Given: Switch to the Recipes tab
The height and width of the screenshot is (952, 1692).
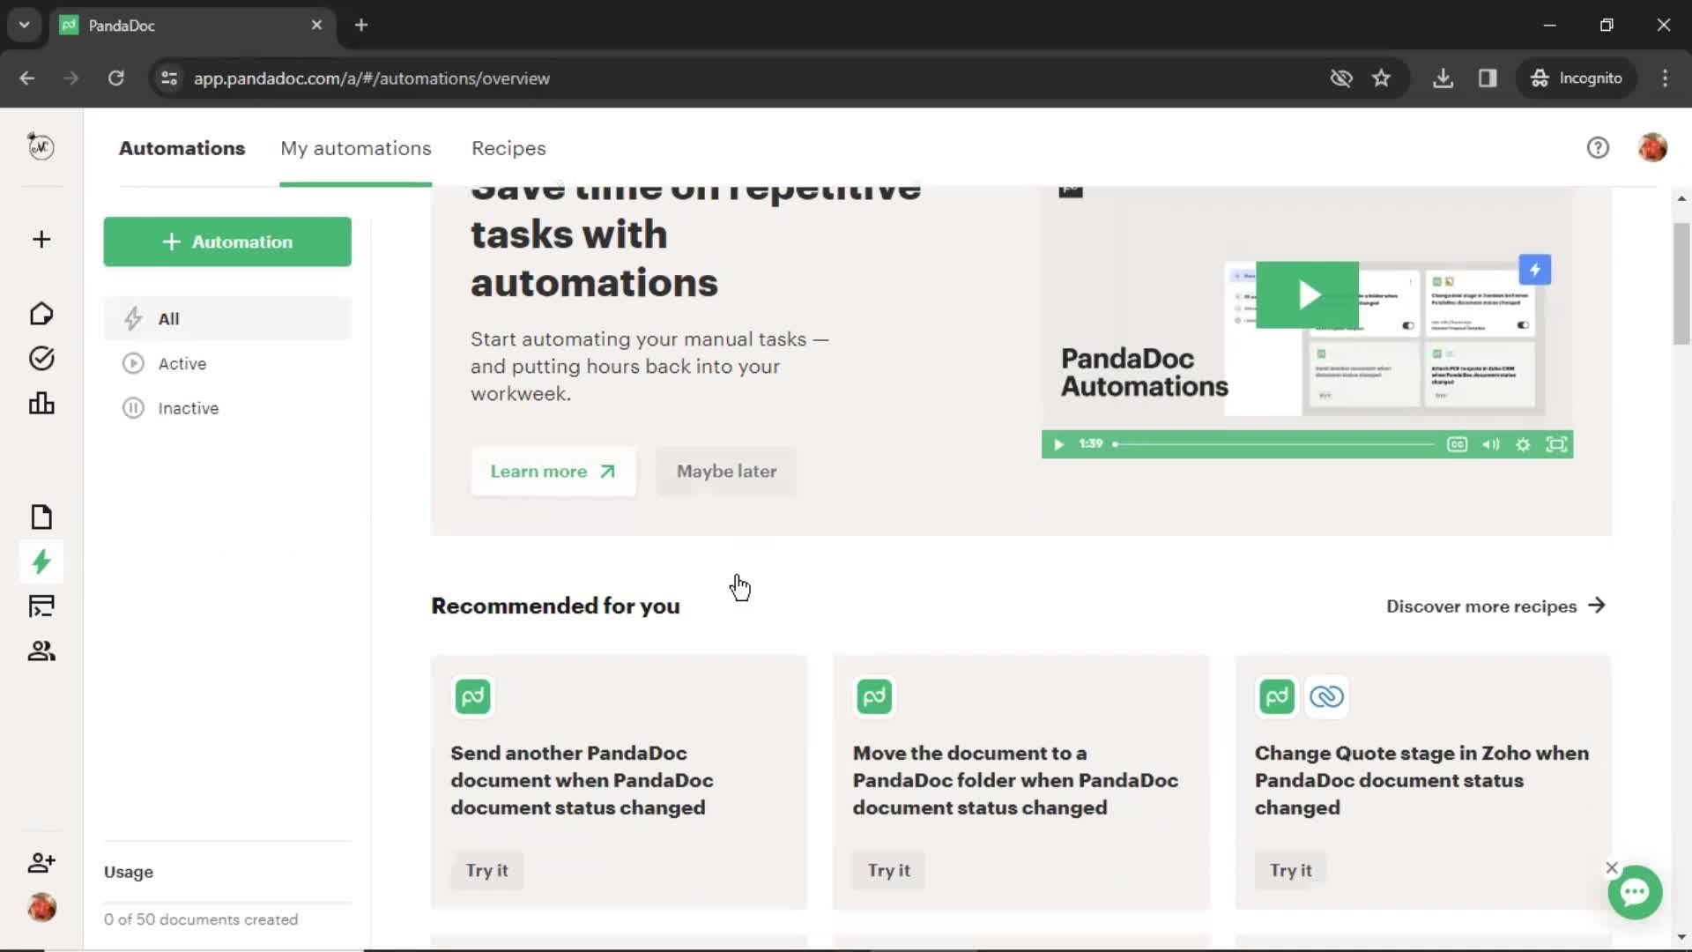Looking at the screenshot, I should (x=508, y=147).
